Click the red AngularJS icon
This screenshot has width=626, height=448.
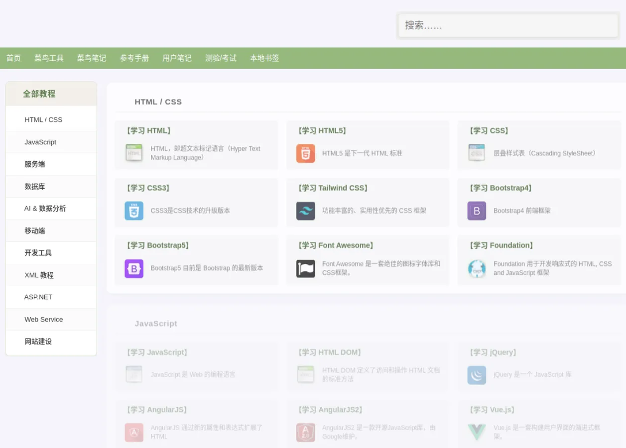(134, 432)
